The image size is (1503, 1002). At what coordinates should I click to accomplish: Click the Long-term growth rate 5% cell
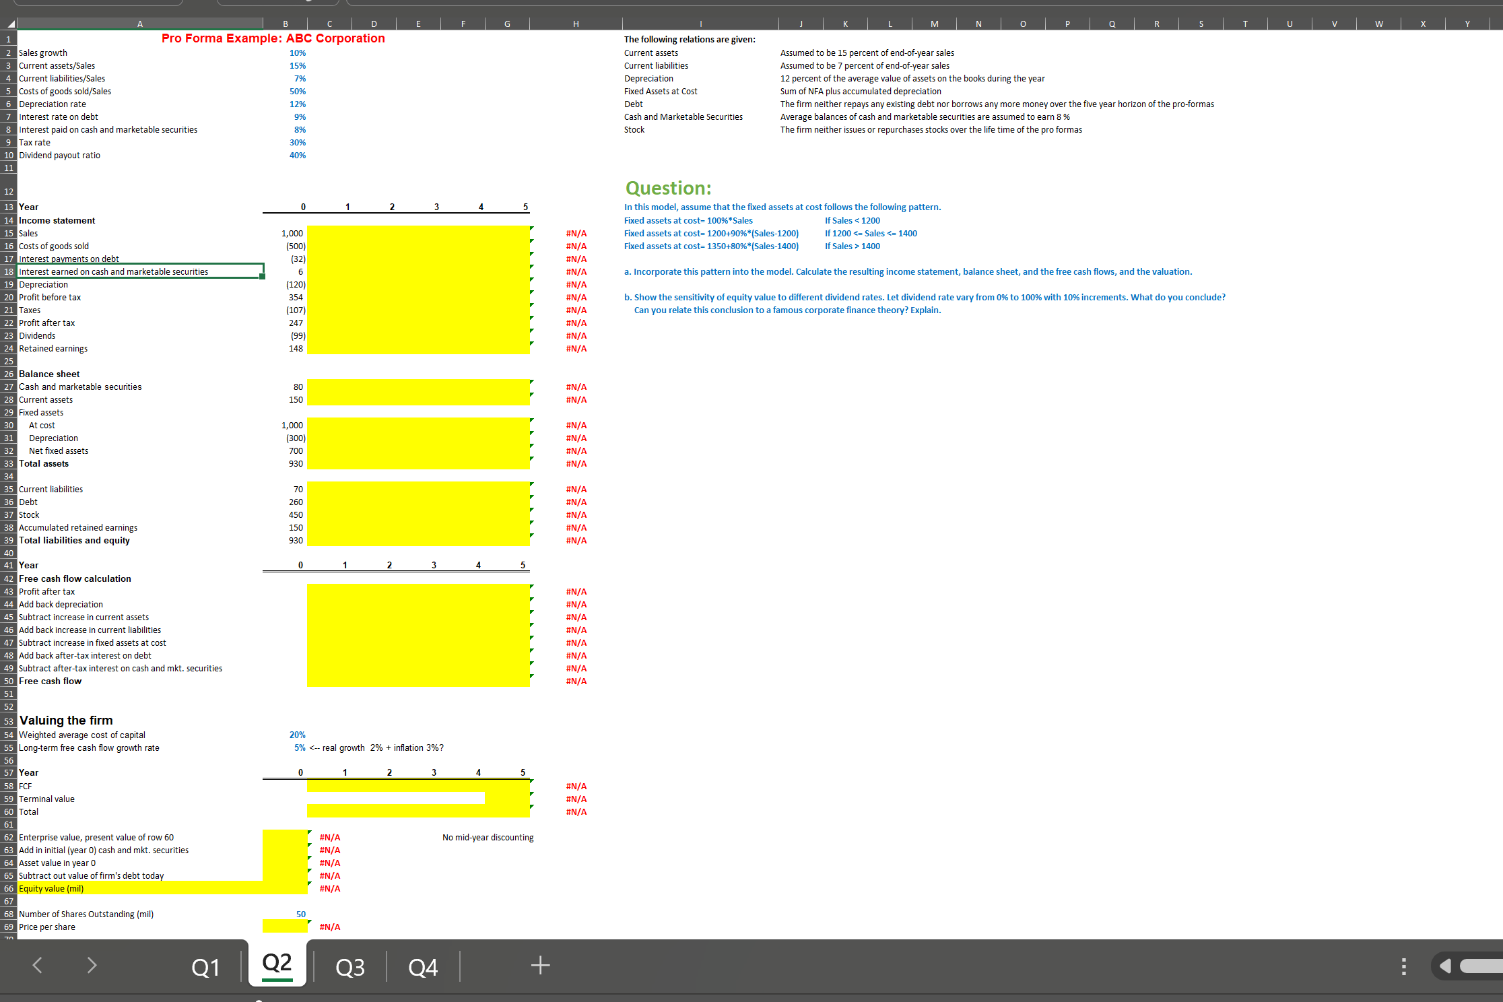tap(300, 747)
